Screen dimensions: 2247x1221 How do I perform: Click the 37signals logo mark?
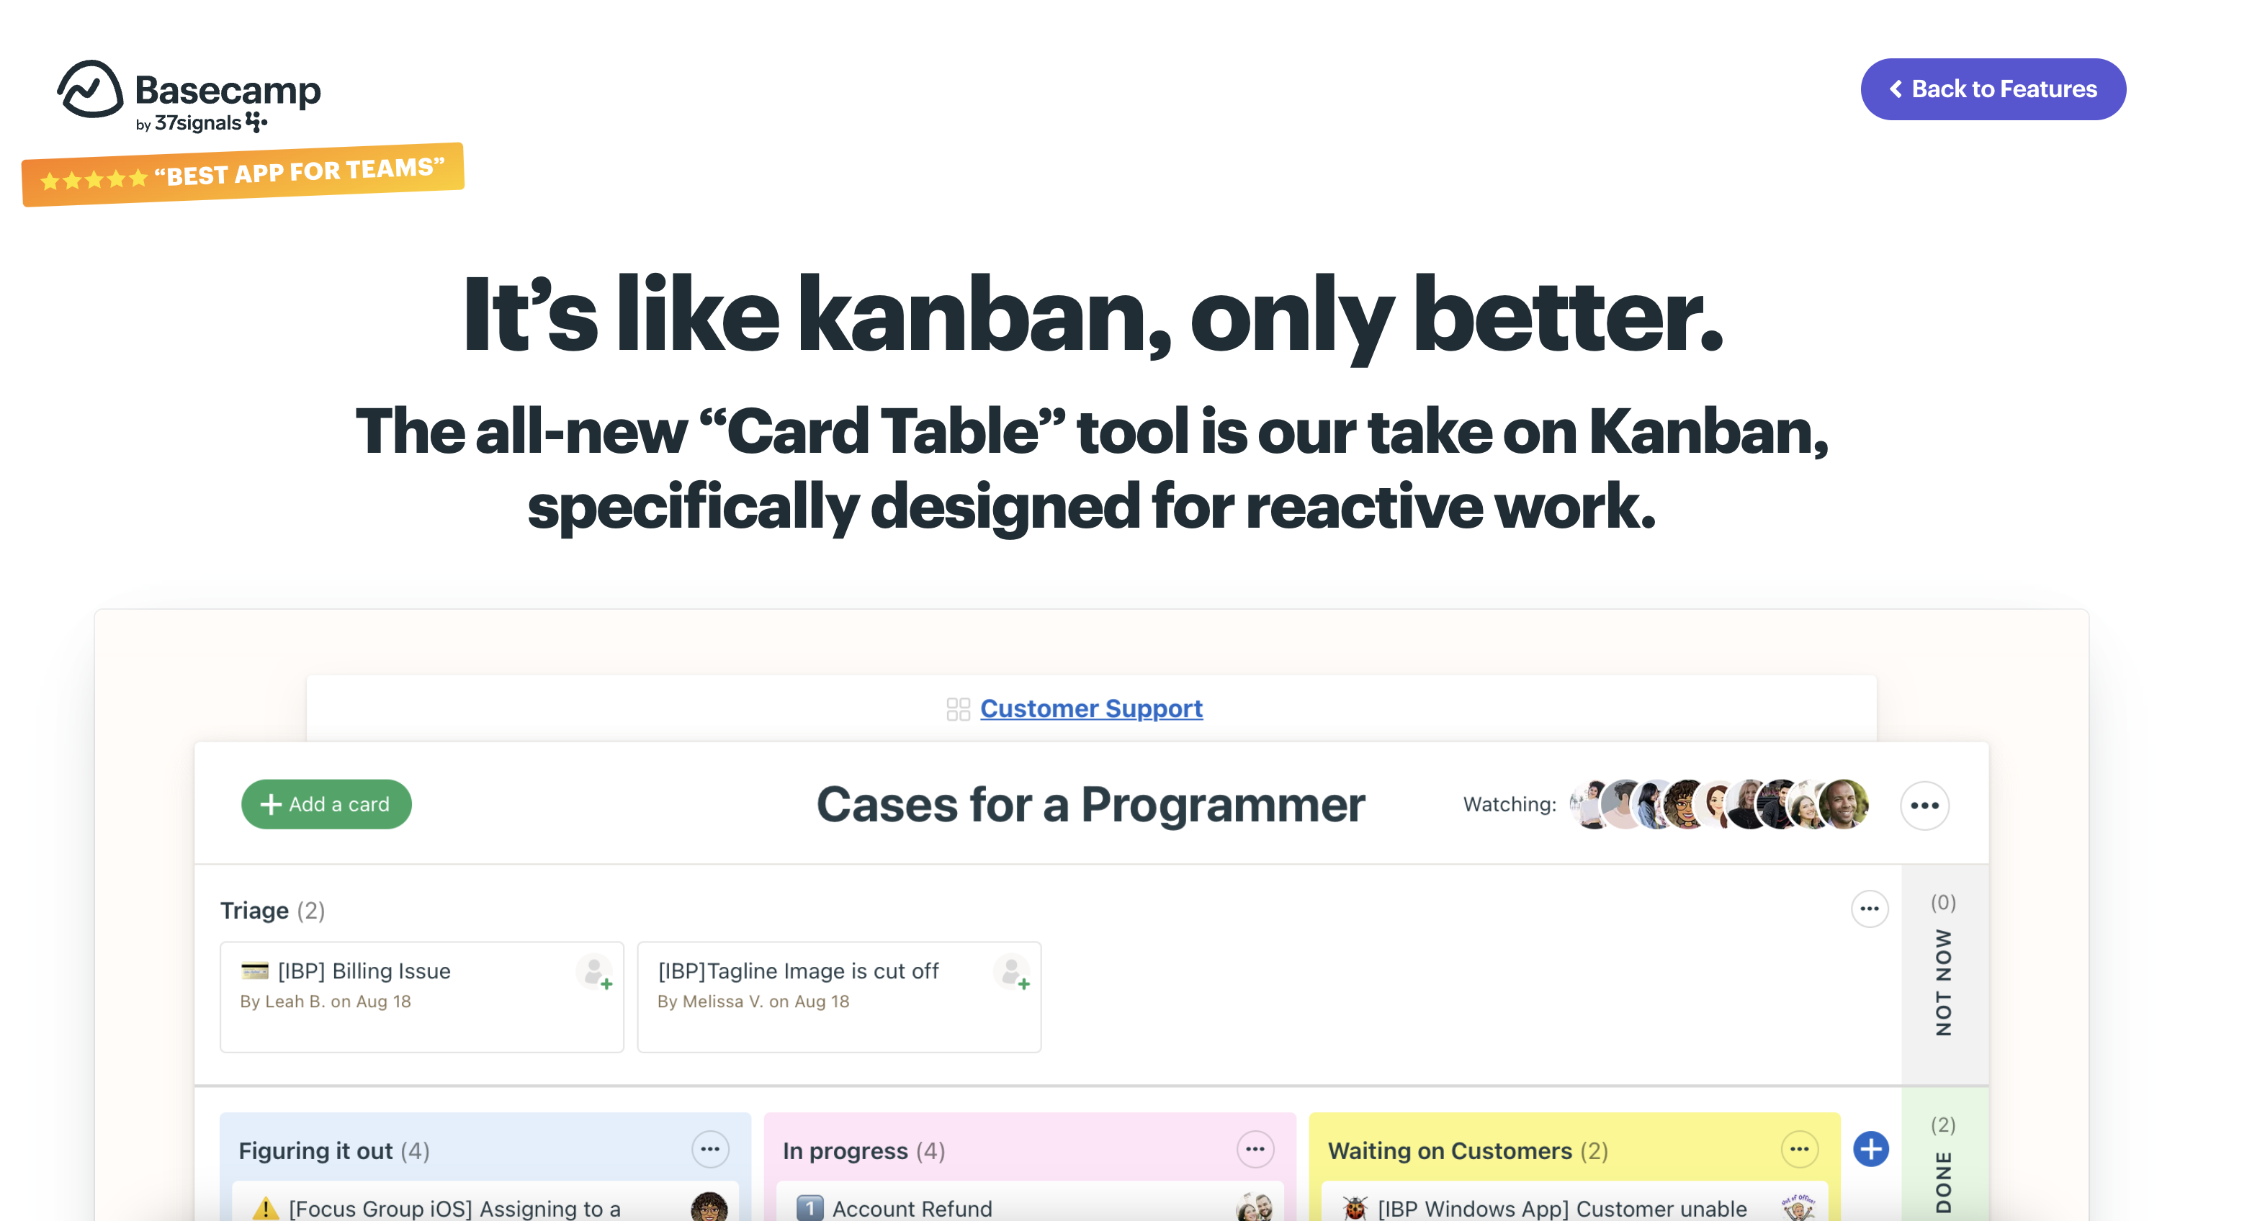point(256,122)
